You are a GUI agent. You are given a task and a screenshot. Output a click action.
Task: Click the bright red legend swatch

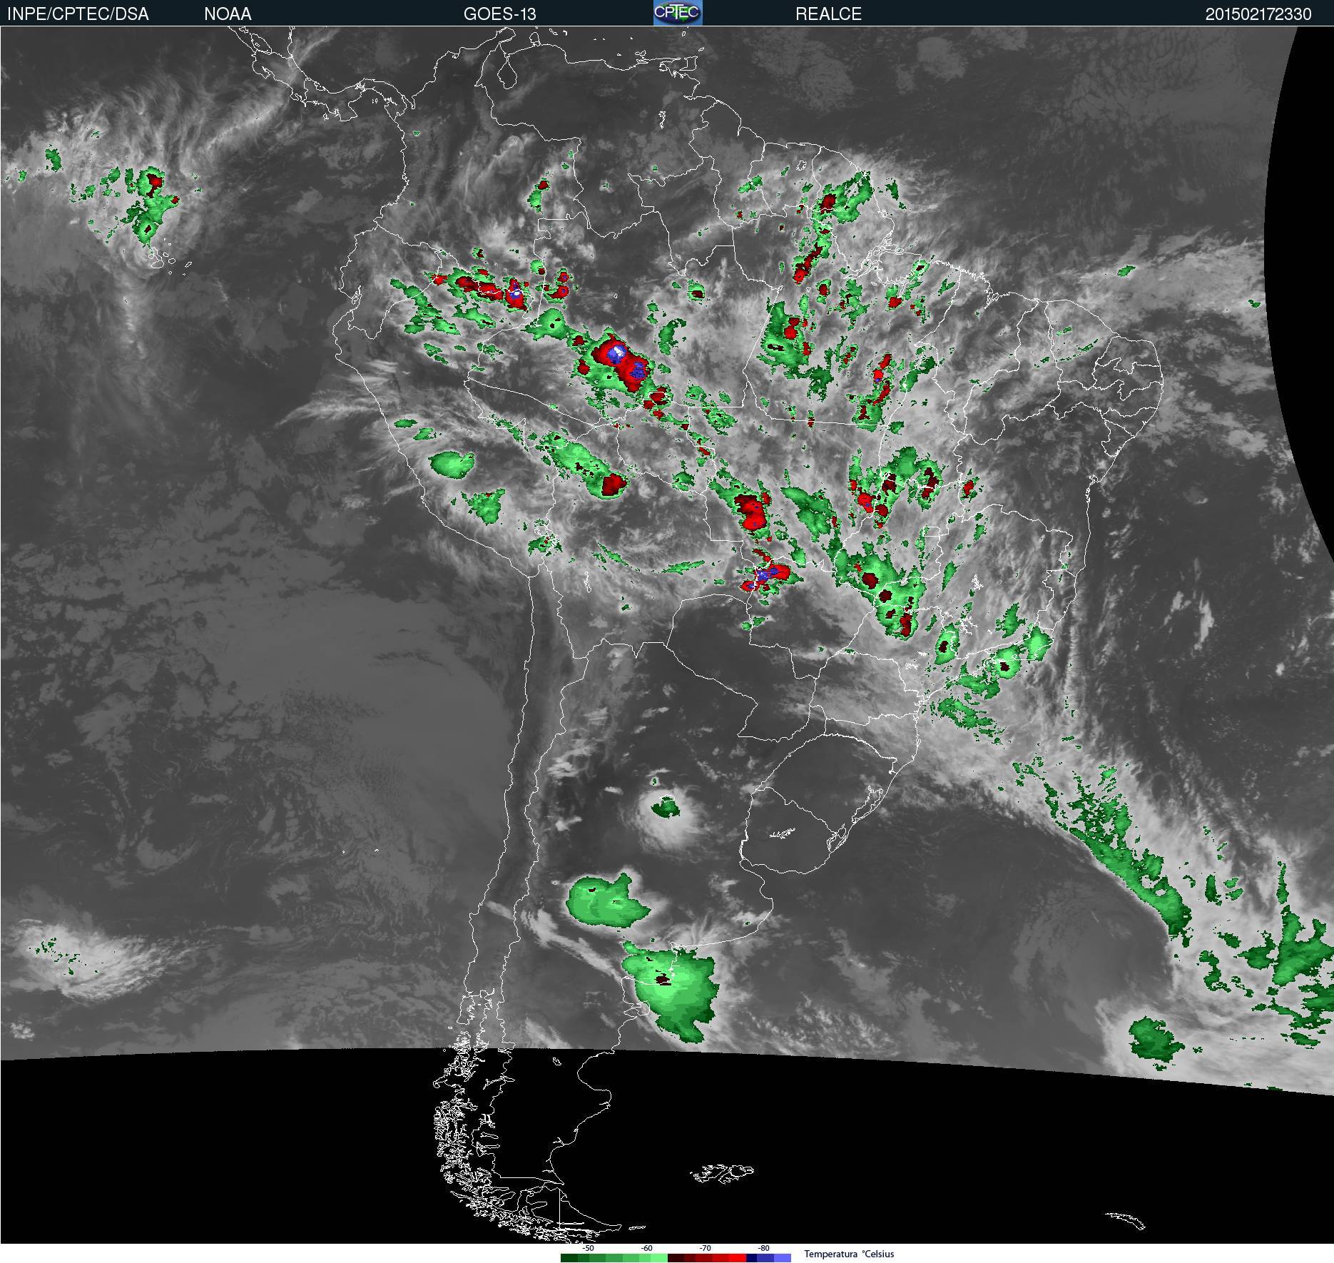pyautogui.click(x=738, y=1258)
